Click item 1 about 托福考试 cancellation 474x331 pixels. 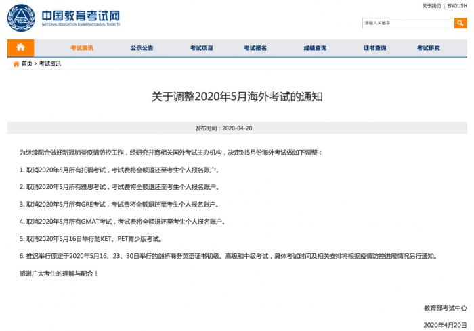pyautogui.click(x=119, y=170)
